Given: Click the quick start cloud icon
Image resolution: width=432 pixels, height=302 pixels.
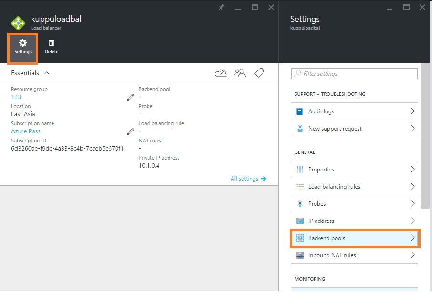Looking at the screenshot, I should point(221,73).
